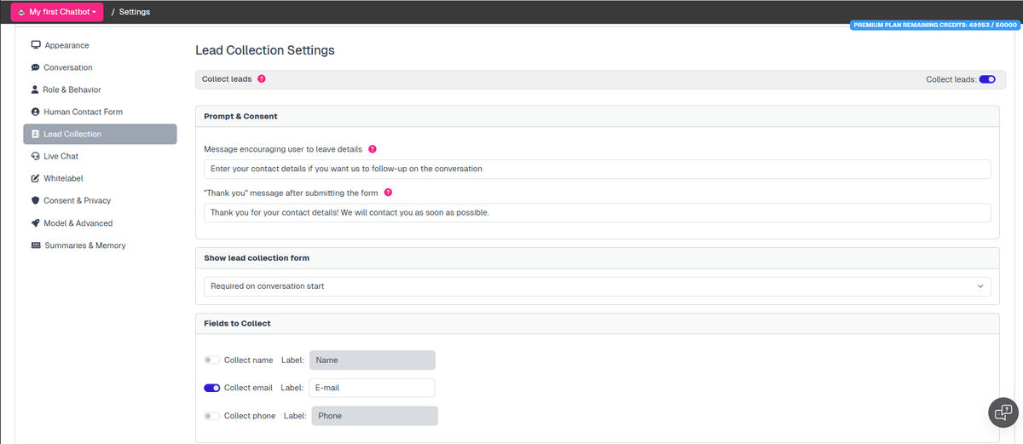1023x444 pixels.
Task: Click the Consent & Privacy shield icon
Action: click(36, 201)
